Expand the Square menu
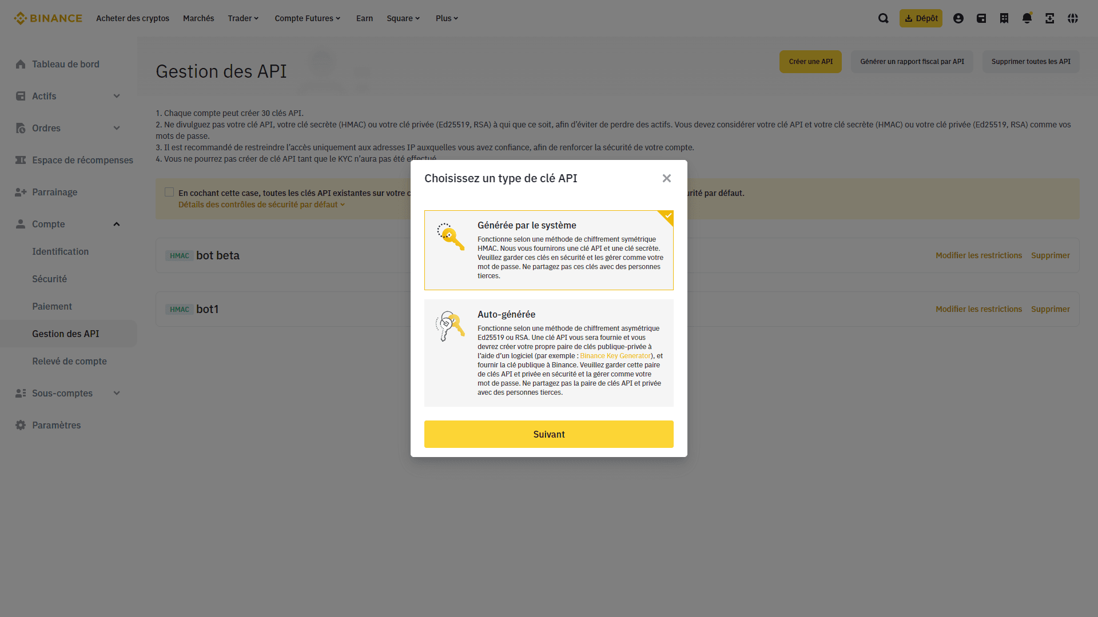The height and width of the screenshot is (617, 1098). [404, 18]
